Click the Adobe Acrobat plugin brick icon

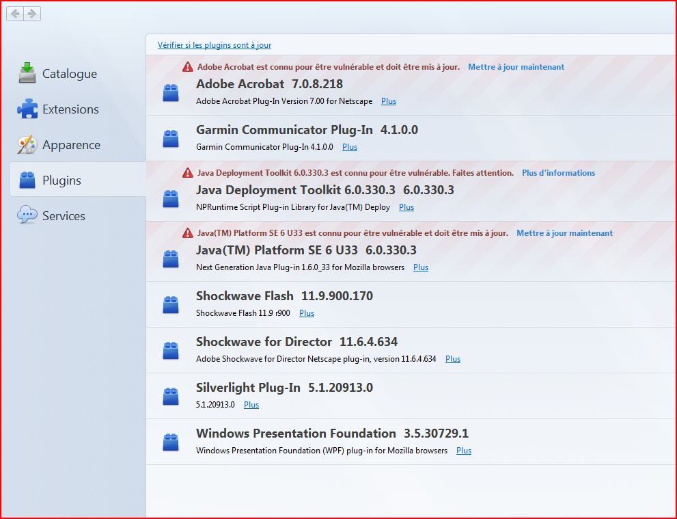coord(171,93)
